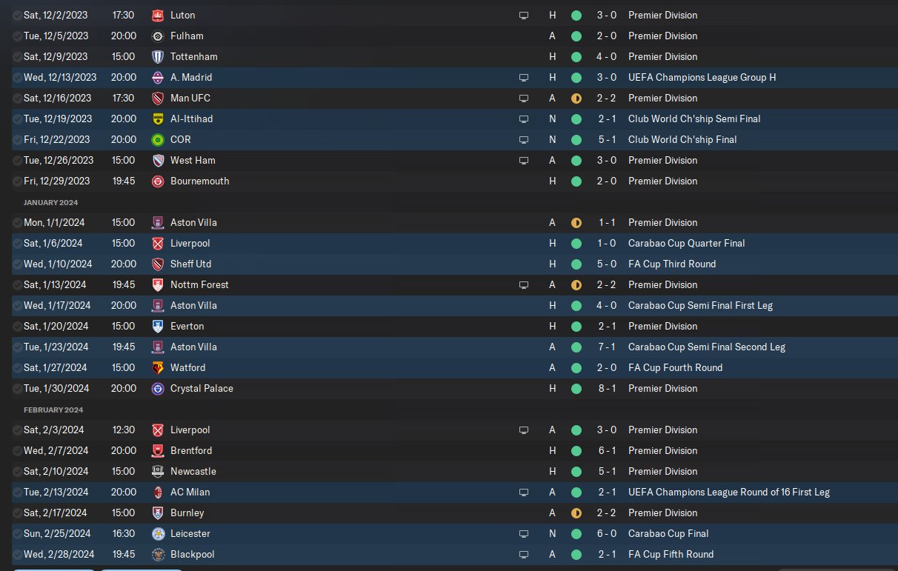Click the Crystal Palace club badge
Screen dimensions: 898x571
(x=157, y=388)
